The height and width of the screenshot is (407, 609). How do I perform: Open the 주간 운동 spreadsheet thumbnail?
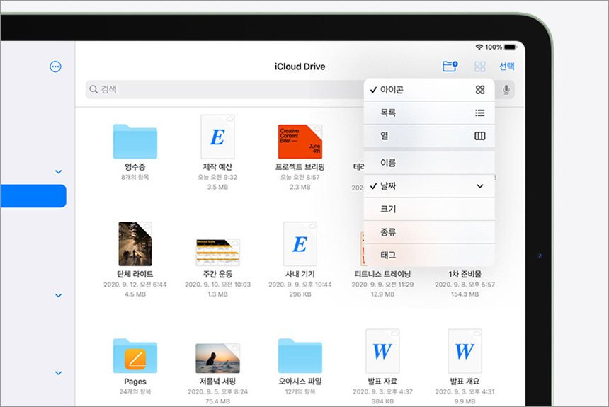click(217, 253)
